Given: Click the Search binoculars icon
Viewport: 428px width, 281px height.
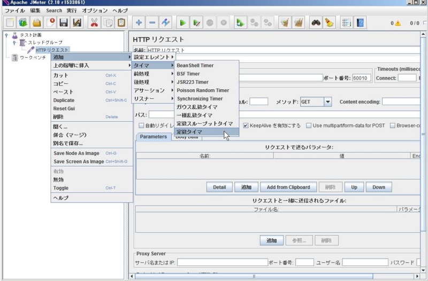Looking at the screenshot, I should click(316, 22).
